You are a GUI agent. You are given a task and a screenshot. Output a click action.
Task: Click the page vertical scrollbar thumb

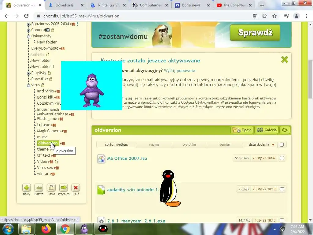click(x=310, y=79)
